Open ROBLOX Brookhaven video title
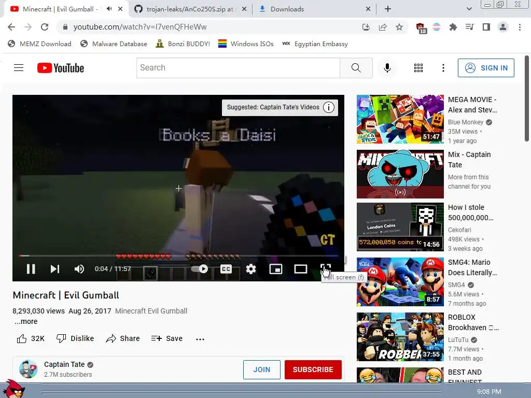 [473, 322]
